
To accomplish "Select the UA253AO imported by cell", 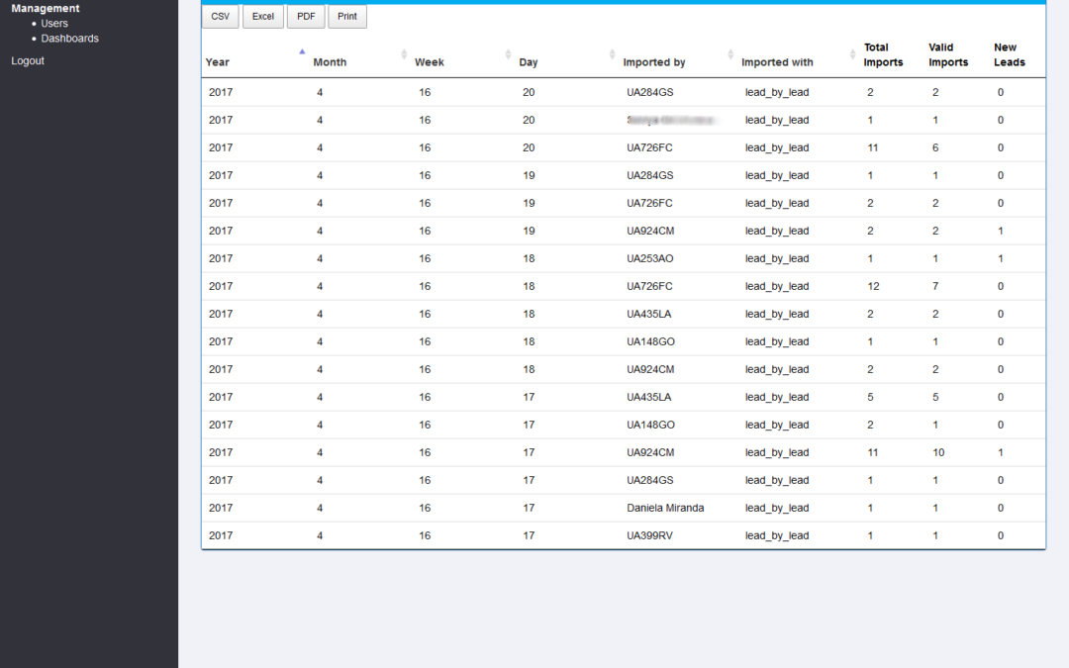I will pos(650,258).
